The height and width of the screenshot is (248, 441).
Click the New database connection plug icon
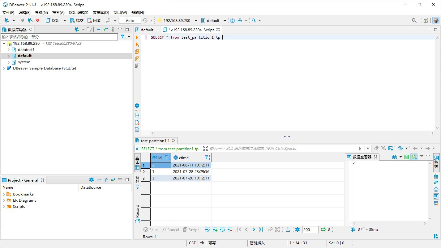pos(6,20)
